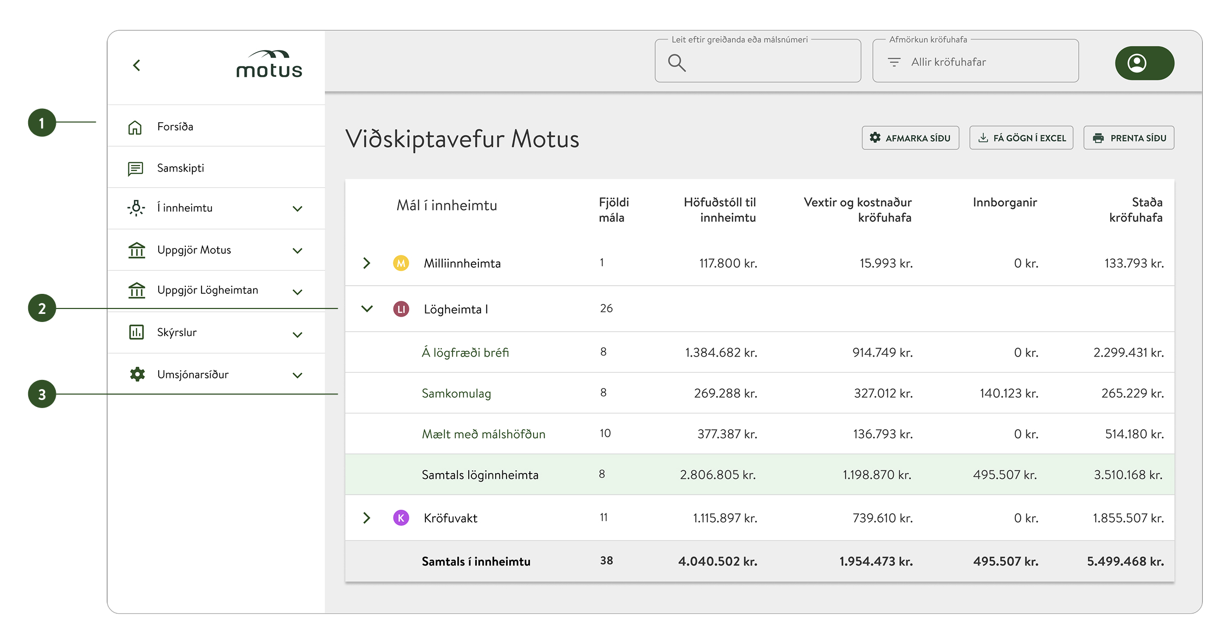Select Samskipti in the sidebar
Viewport: 1231px width, 644px height.
click(180, 168)
